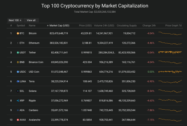
Task: Go to Next 100 cryptocurrencies
Action: coord(15,20)
